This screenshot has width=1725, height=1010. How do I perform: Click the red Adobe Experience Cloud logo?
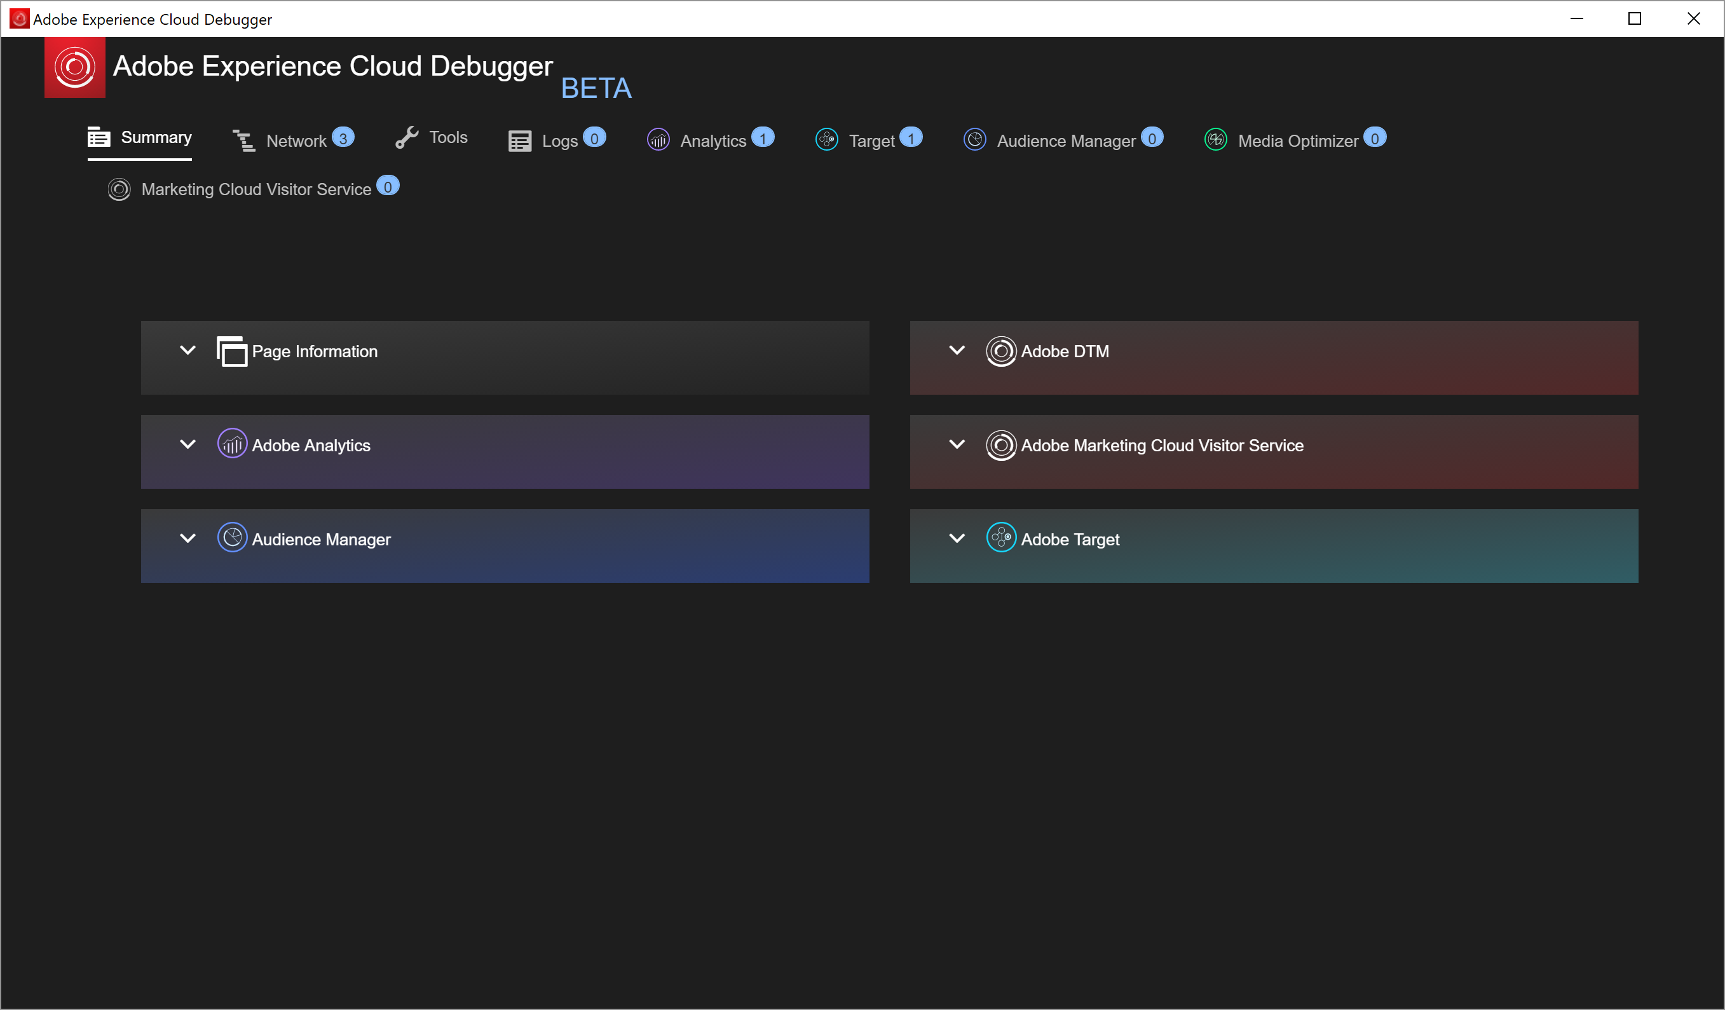(74, 67)
